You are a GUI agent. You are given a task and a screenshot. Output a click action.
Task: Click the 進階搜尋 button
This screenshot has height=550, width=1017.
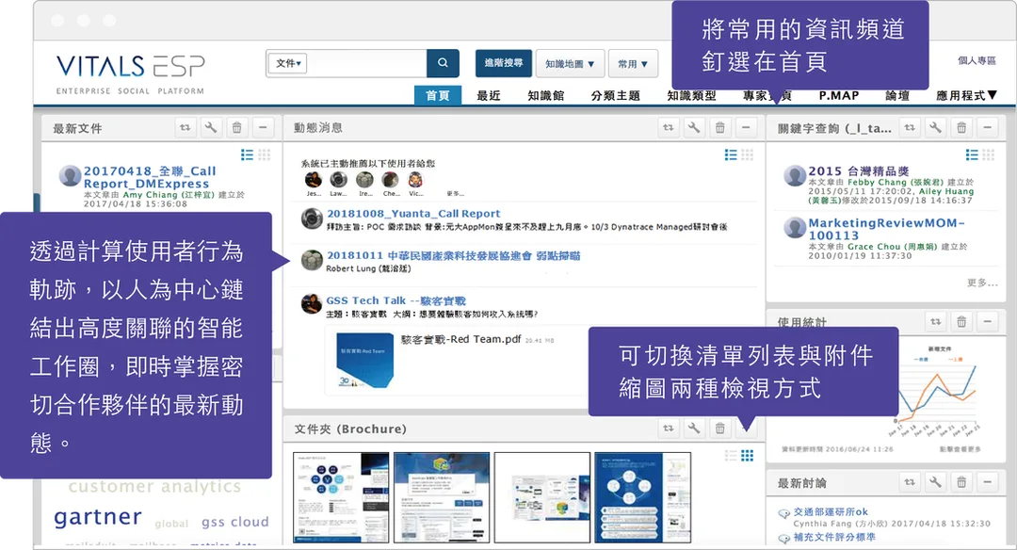503,63
